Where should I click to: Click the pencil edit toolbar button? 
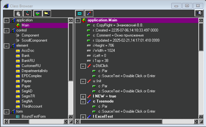pos(89,13)
